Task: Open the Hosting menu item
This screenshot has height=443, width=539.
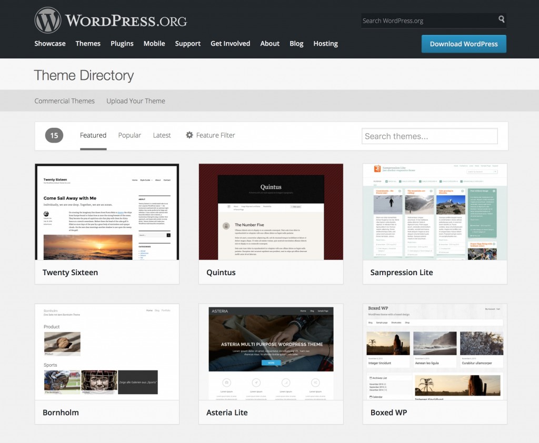Action: 325,44
